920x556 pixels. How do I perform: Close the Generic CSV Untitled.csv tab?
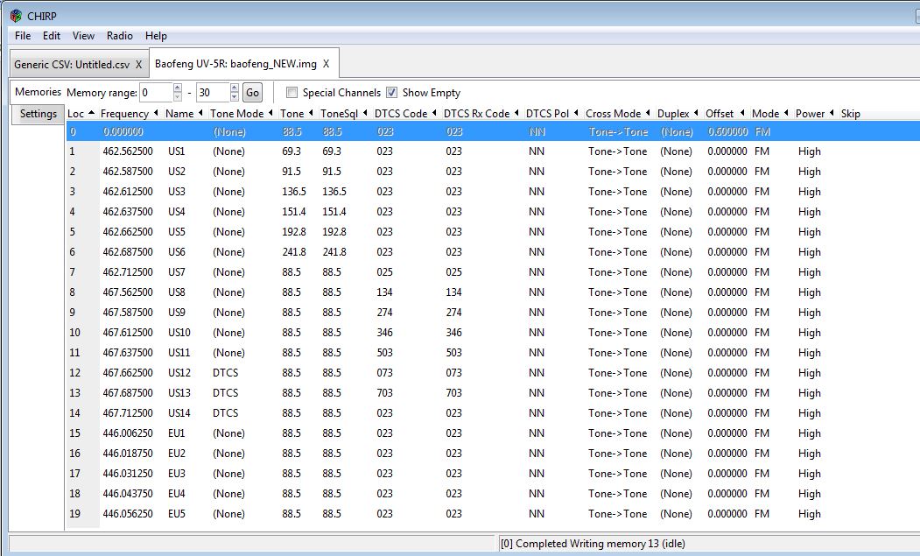pos(138,64)
